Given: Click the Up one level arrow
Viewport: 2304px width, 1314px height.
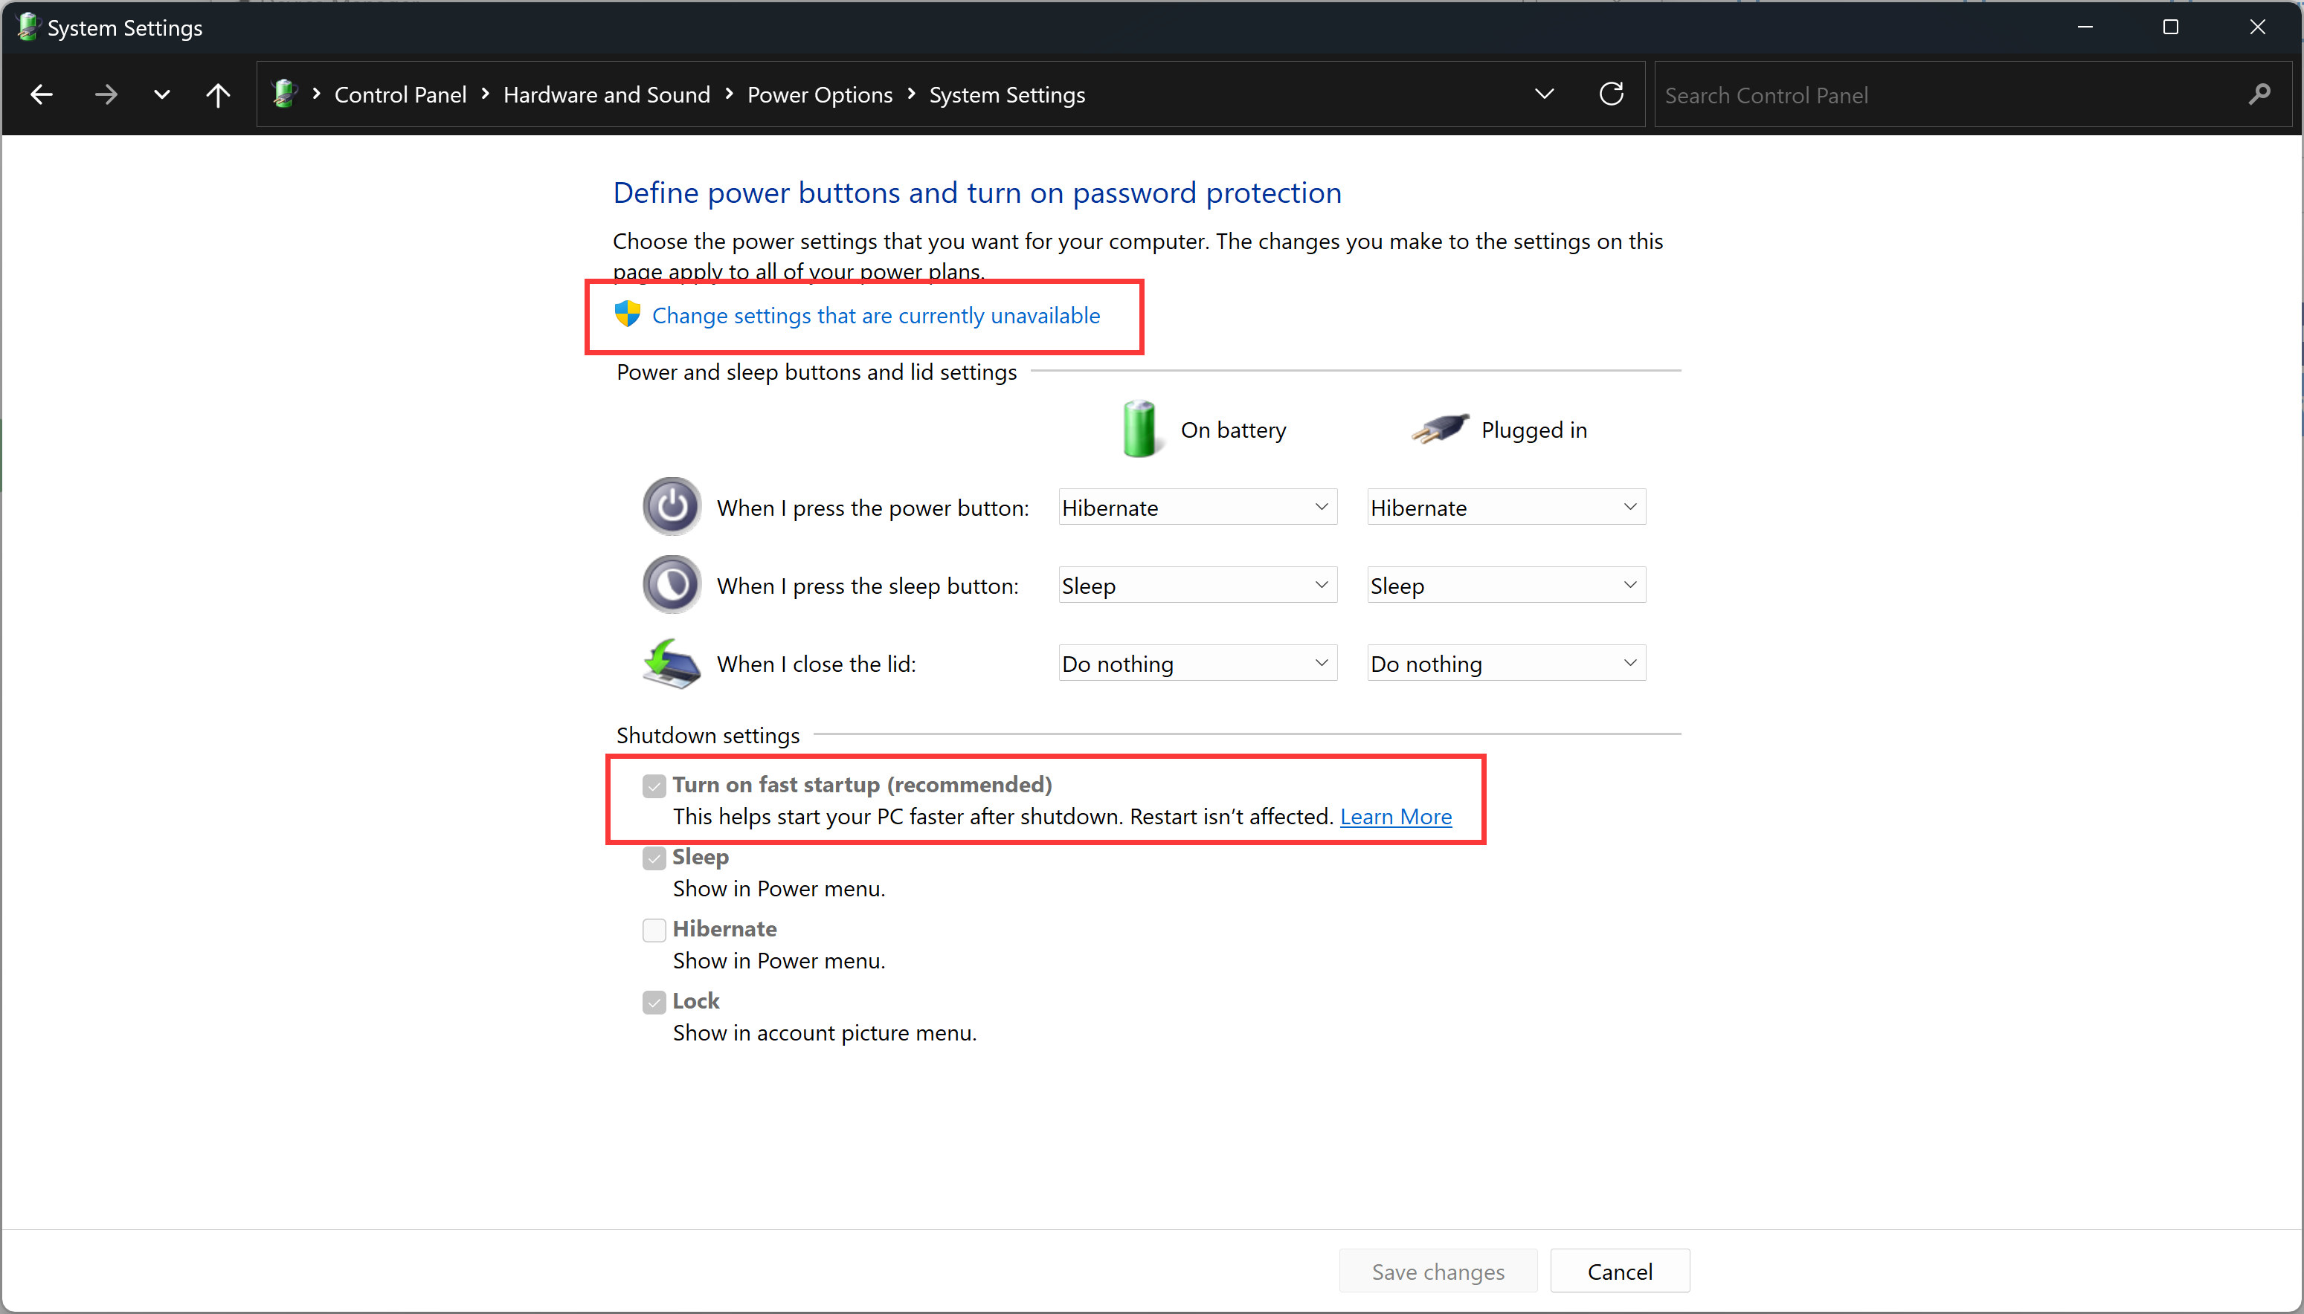Looking at the screenshot, I should coord(218,94).
